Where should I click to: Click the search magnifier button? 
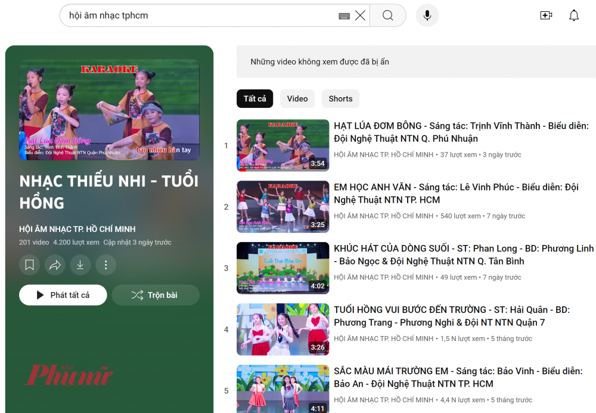(x=388, y=15)
